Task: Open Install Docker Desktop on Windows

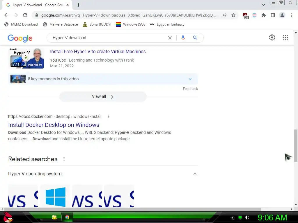Action: pyautogui.click(x=54, y=125)
